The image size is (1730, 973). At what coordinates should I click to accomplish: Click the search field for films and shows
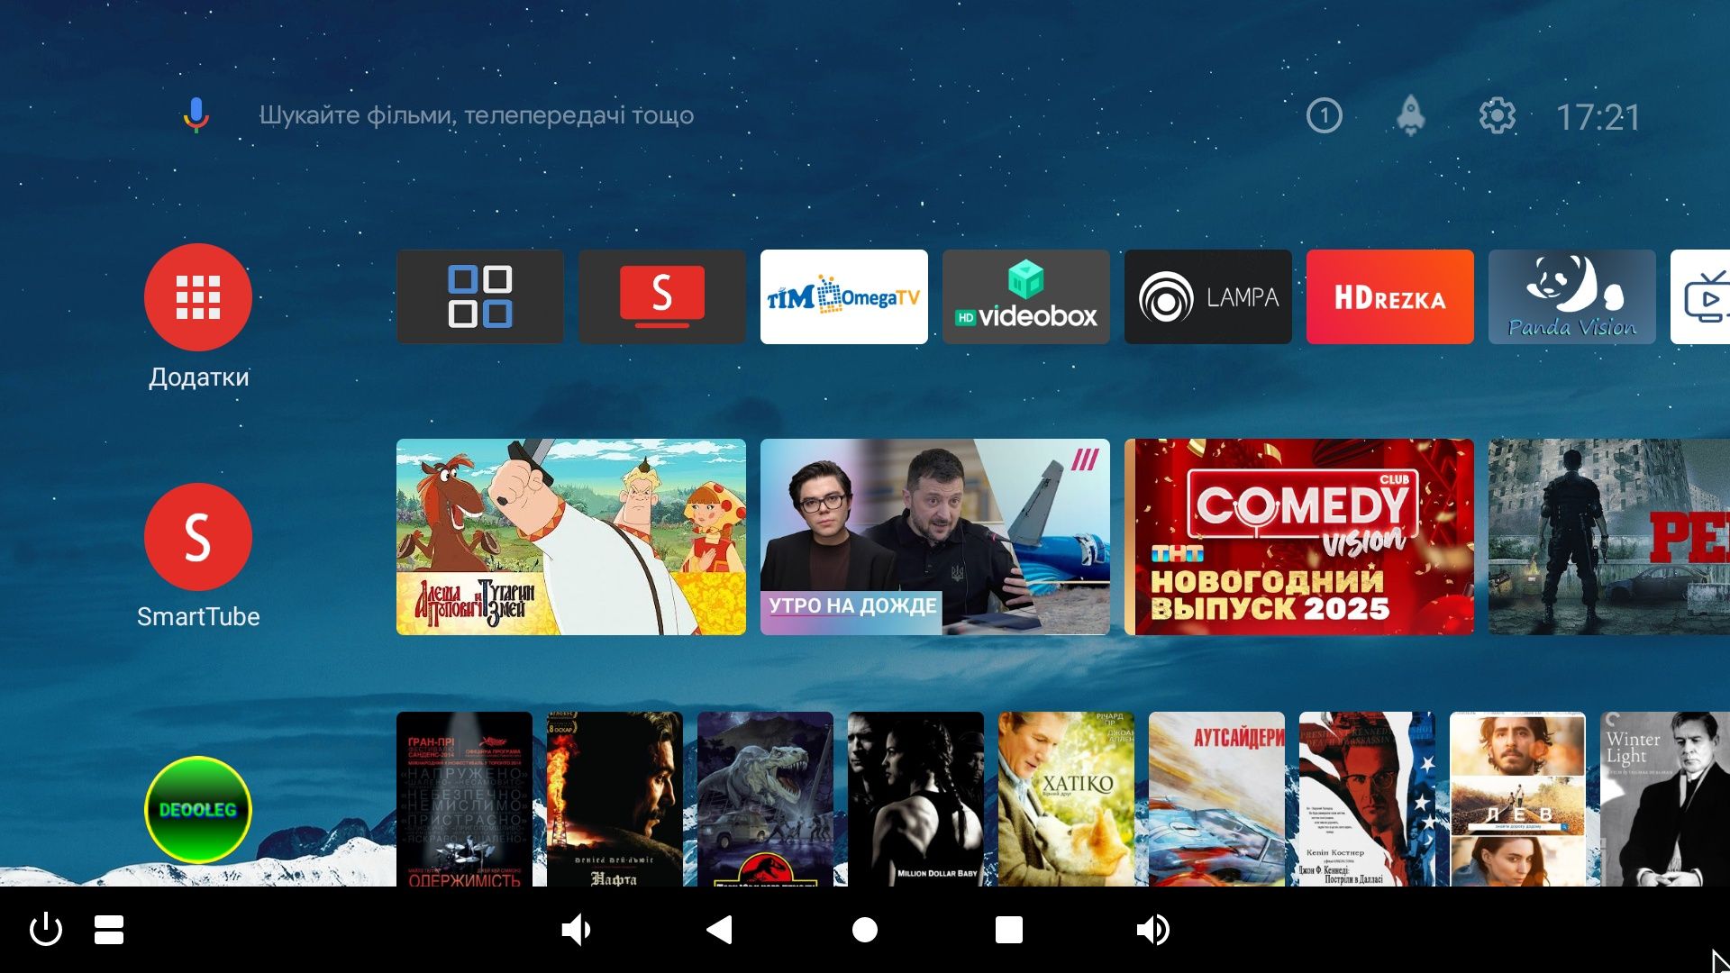(477, 115)
